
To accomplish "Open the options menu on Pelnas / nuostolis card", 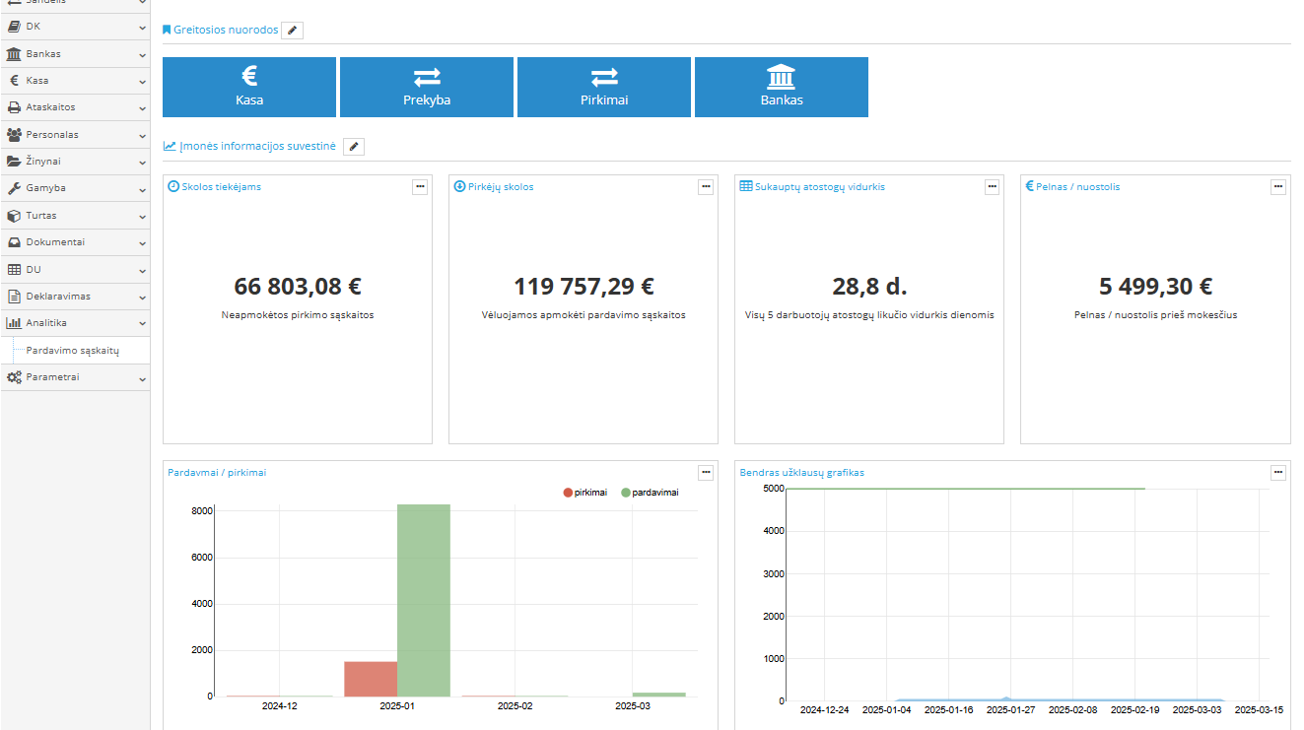I will (1277, 187).
